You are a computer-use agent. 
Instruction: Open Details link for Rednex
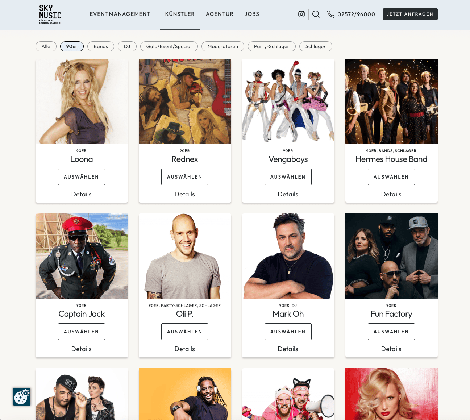point(185,194)
